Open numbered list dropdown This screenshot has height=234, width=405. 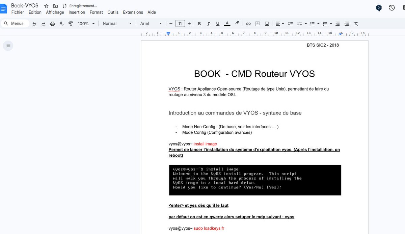point(327,24)
